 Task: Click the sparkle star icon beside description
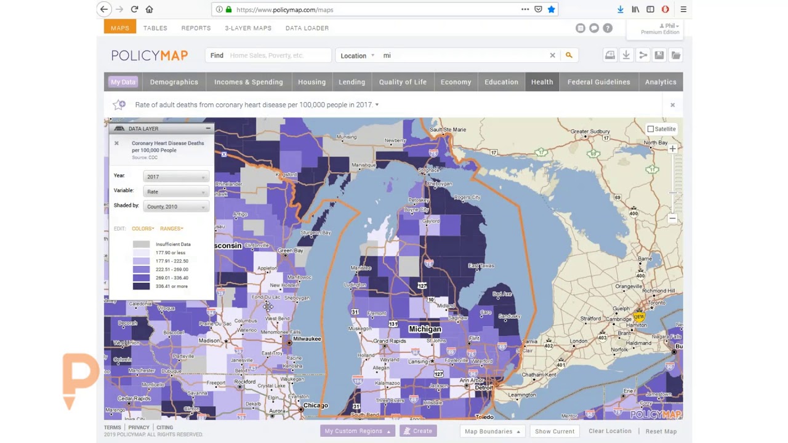[x=119, y=105]
